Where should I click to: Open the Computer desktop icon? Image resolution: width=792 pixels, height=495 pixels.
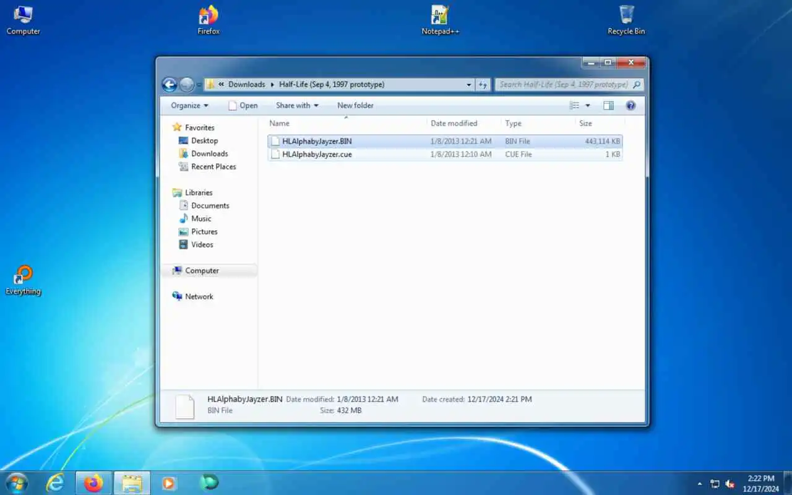[23, 20]
